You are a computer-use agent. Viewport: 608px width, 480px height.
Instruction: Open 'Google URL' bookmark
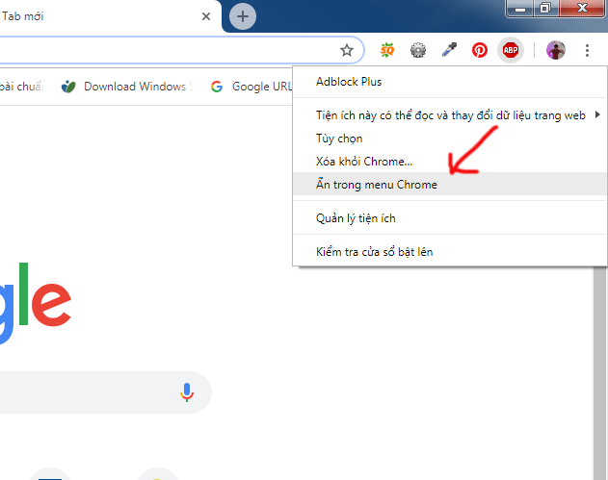251,87
